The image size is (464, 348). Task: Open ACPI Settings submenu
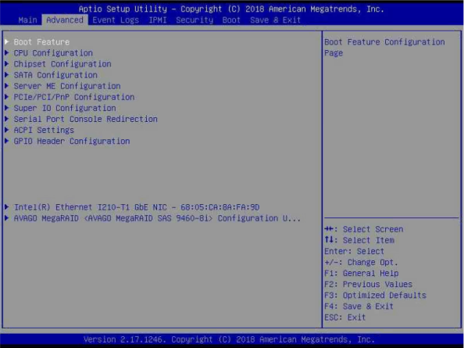pyautogui.click(x=44, y=130)
